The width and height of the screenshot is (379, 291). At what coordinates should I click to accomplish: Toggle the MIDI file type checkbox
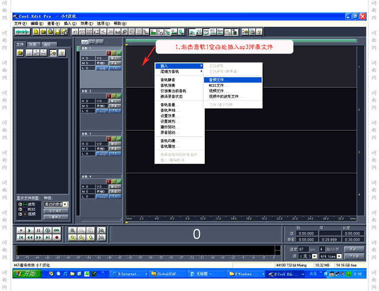(x=20, y=209)
